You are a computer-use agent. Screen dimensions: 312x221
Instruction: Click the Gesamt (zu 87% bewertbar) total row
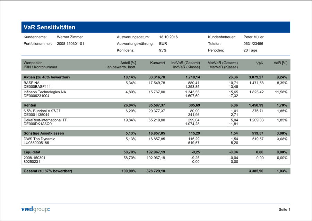pyautogui.click(x=48, y=171)
